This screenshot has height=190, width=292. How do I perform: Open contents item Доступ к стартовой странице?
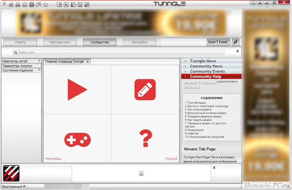tap(206, 106)
